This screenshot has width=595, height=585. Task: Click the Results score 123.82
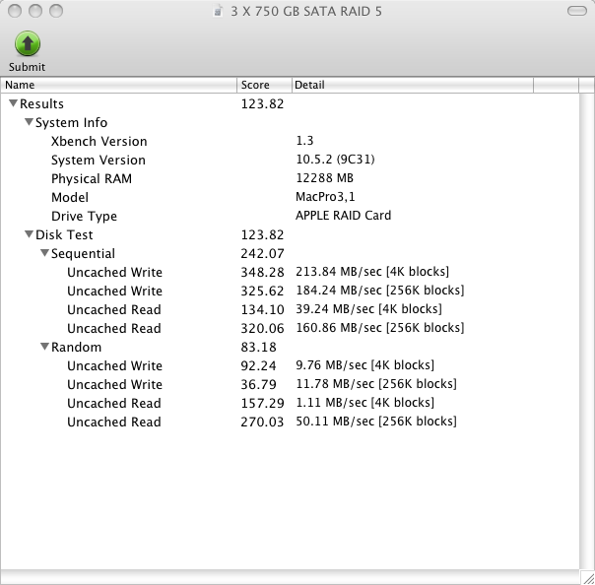click(x=262, y=104)
